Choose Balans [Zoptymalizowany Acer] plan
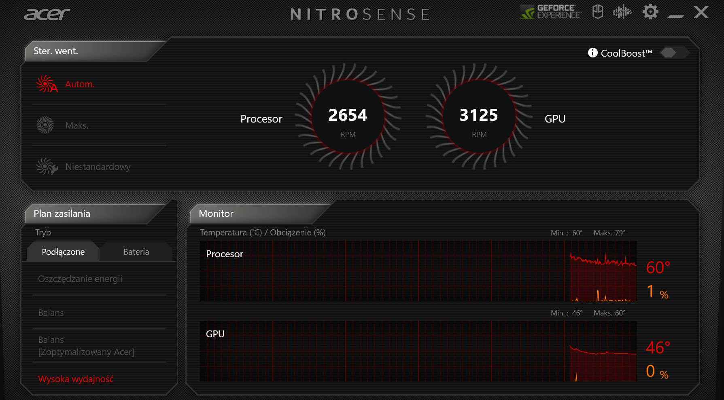724x400 pixels. click(x=86, y=346)
